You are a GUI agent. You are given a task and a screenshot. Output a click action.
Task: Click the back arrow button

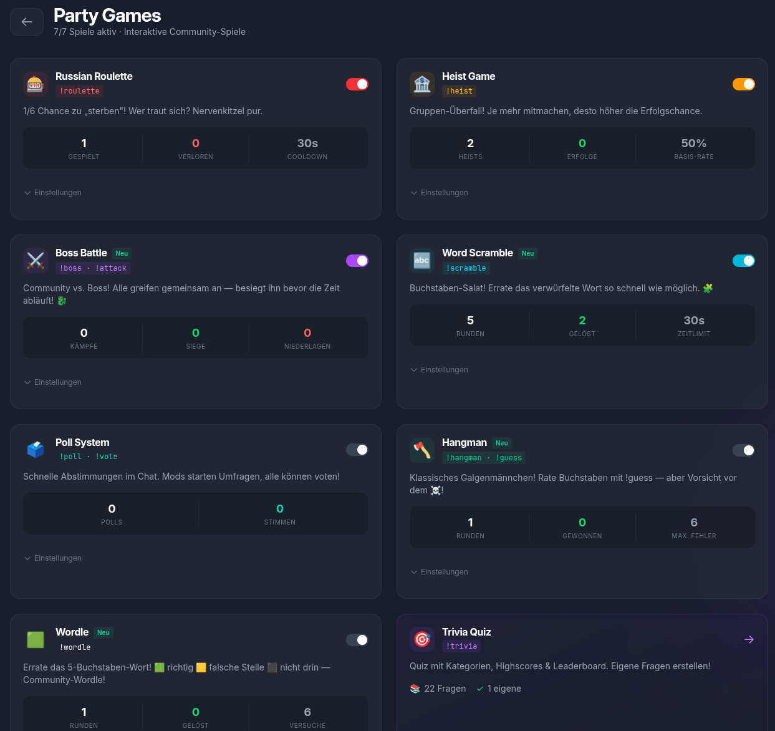click(26, 21)
